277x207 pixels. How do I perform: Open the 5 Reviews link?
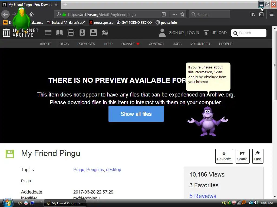203,196
